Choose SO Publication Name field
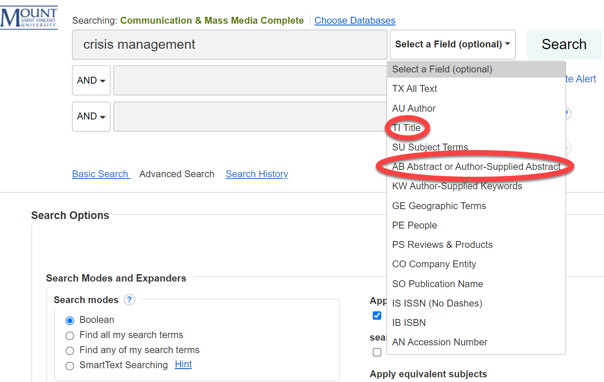This screenshot has height=382, width=604. pos(476,284)
